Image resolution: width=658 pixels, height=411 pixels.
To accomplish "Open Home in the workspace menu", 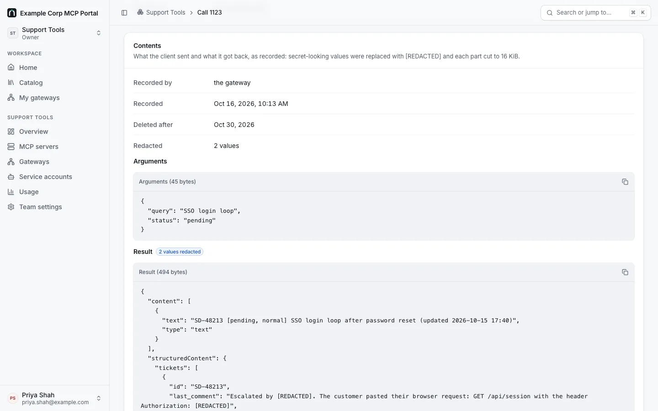I will point(55,68).
